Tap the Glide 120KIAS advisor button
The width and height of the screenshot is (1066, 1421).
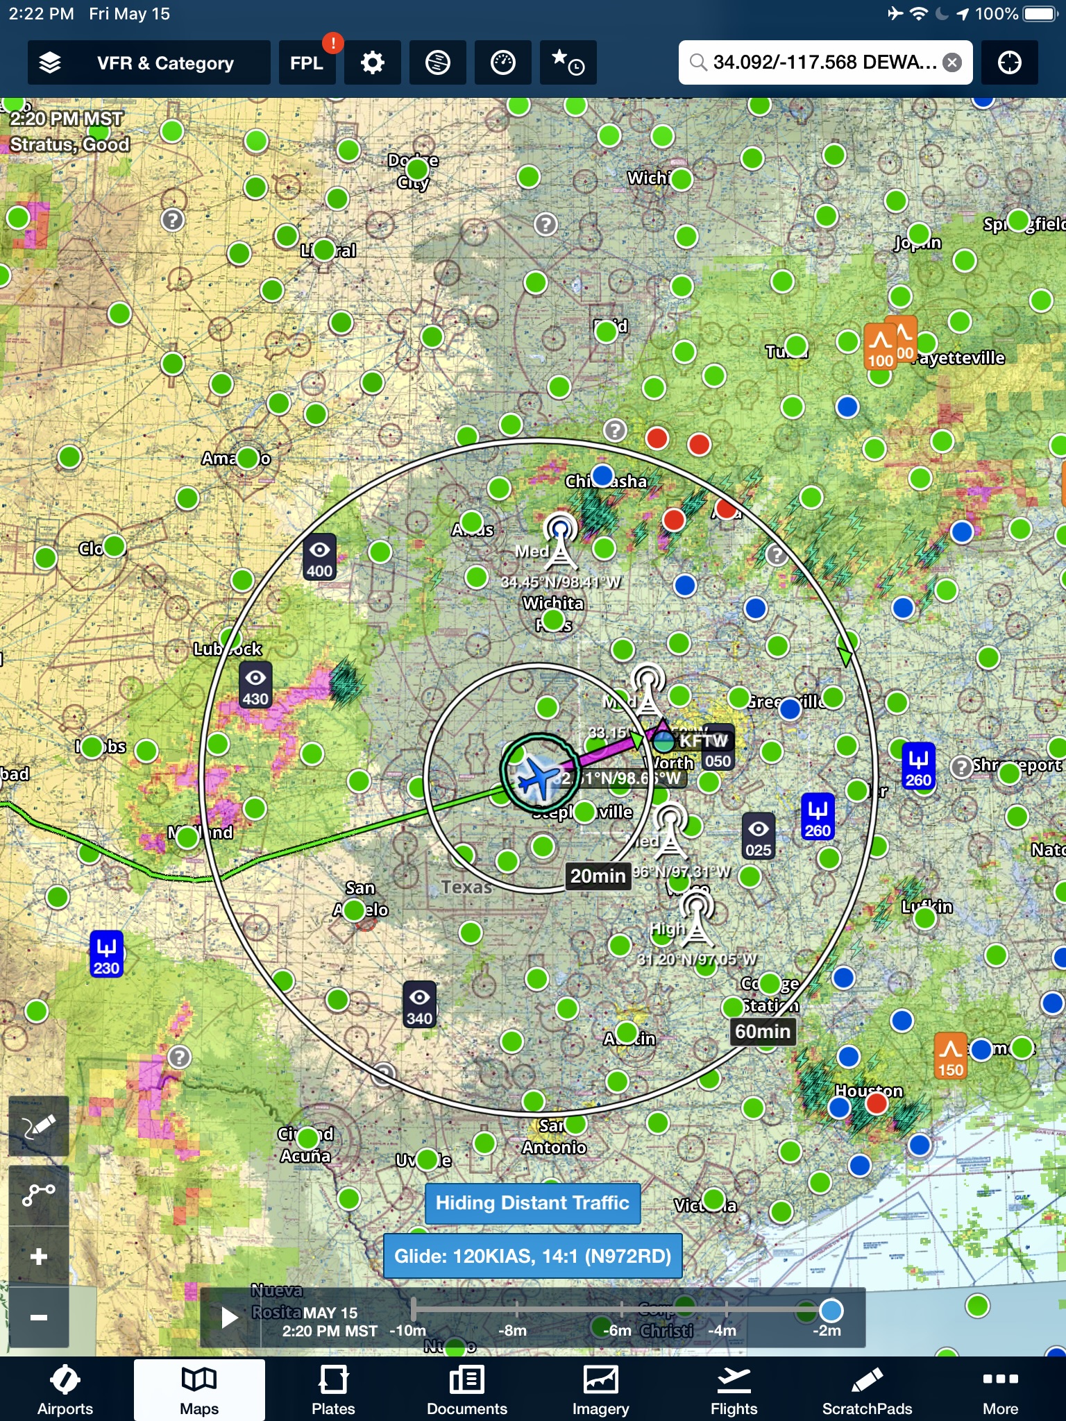coord(532,1256)
